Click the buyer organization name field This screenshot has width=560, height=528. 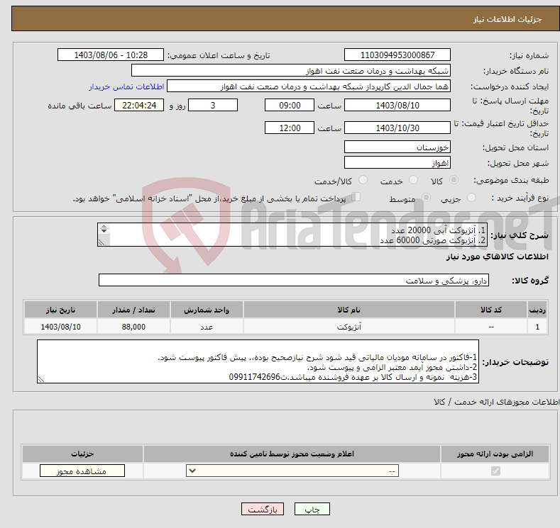click(291, 71)
